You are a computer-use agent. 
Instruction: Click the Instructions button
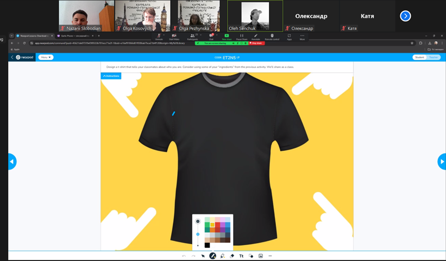111,76
